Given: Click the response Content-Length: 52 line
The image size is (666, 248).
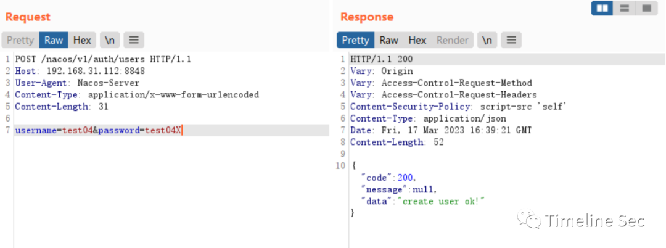Looking at the screenshot, I should click(397, 143).
